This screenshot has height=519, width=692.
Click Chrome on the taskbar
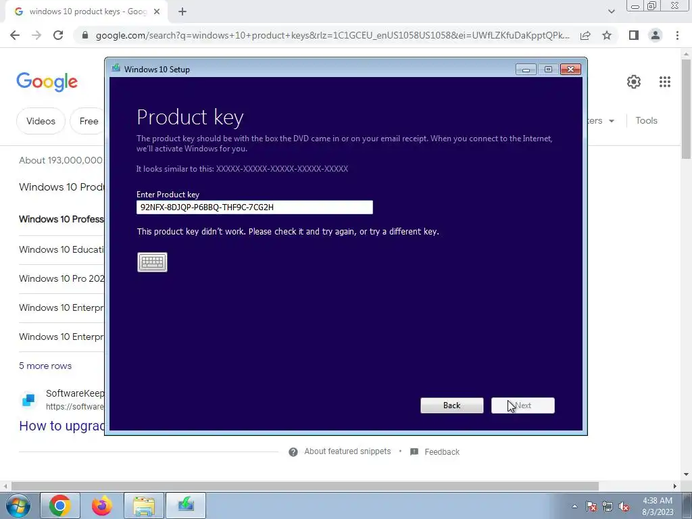(60, 505)
